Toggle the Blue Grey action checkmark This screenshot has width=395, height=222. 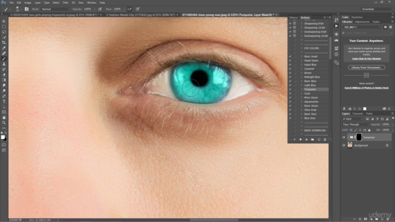(290, 118)
